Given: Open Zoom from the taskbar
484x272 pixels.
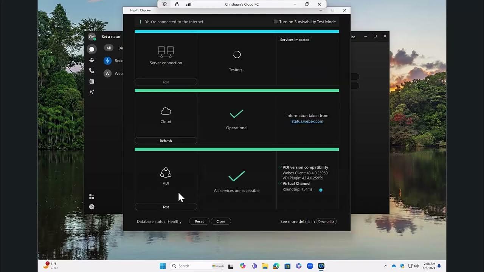Looking at the screenshot, I should [x=310, y=266].
